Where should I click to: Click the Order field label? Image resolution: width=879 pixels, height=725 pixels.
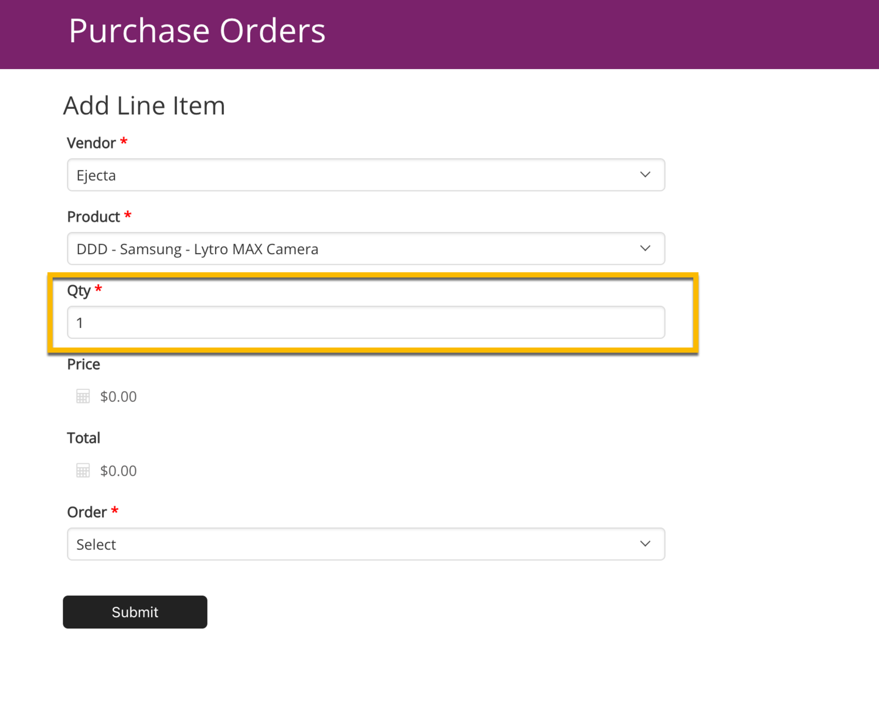(x=87, y=512)
